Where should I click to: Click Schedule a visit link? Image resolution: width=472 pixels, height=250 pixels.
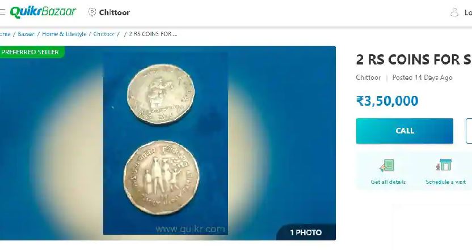click(x=445, y=182)
